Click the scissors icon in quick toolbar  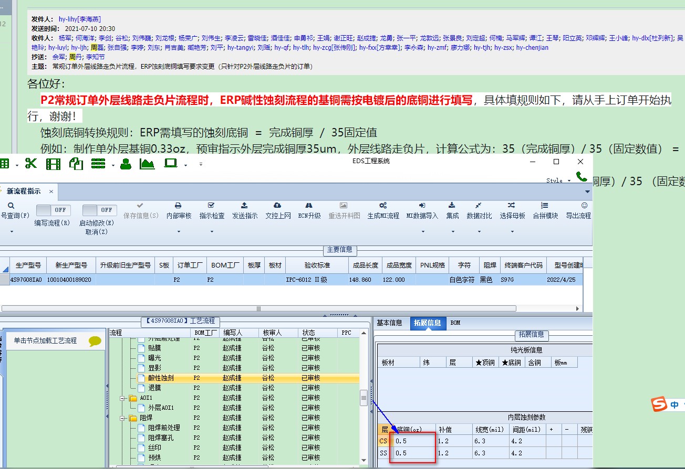point(31,164)
